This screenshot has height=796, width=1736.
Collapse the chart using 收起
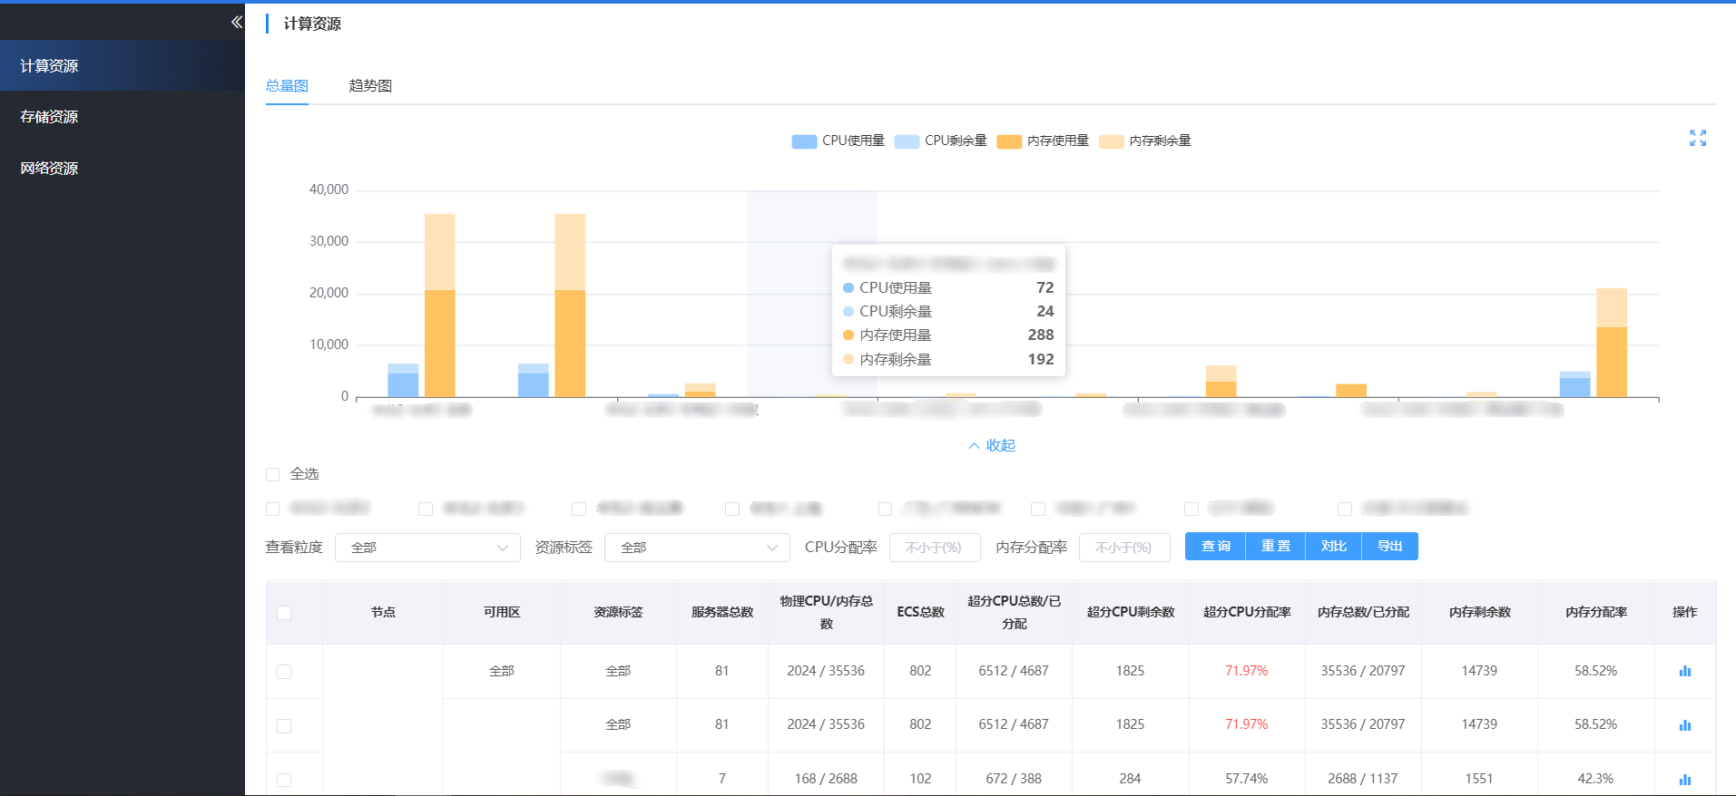click(x=992, y=445)
